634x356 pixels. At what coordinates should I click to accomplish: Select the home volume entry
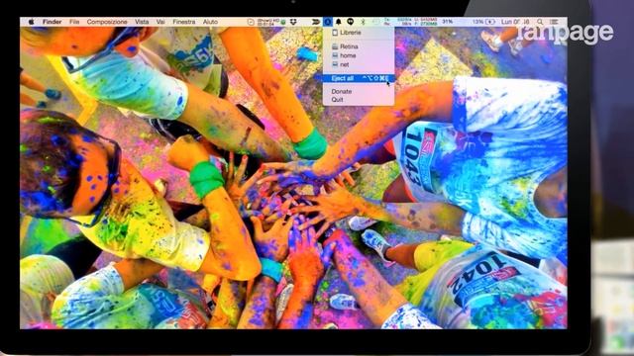coord(359,55)
